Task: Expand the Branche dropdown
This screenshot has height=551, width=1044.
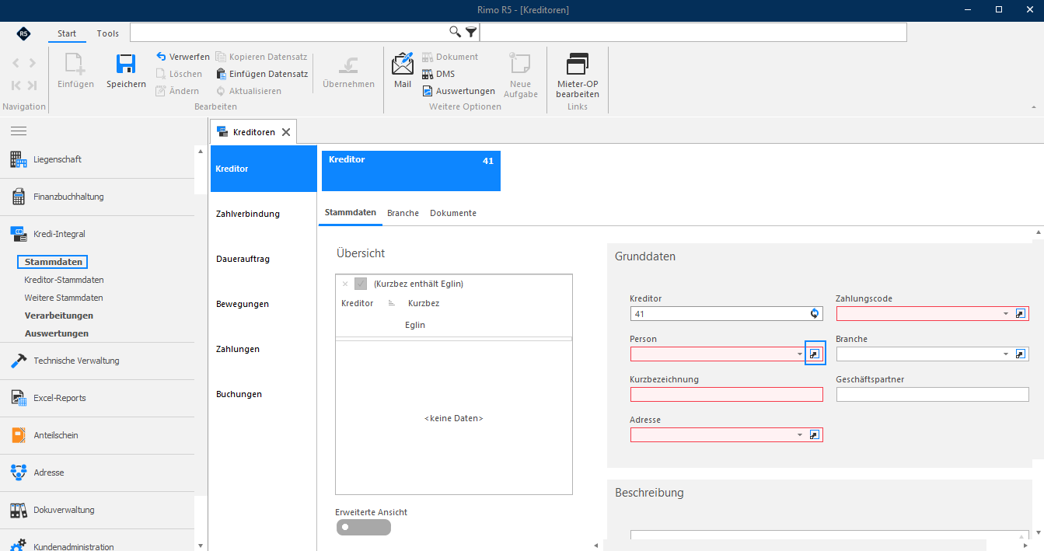Action: tap(1006, 354)
